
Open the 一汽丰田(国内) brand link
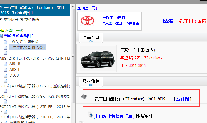[114, 17]
